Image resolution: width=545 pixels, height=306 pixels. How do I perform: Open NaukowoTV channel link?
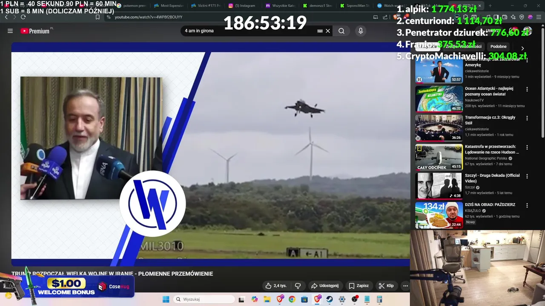tap(475, 100)
